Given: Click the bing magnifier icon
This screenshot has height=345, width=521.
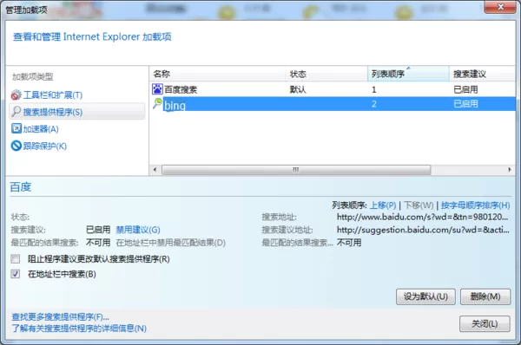Looking at the screenshot, I should tap(157, 103).
